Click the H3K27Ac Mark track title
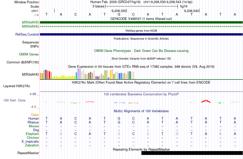 point(141,82)
